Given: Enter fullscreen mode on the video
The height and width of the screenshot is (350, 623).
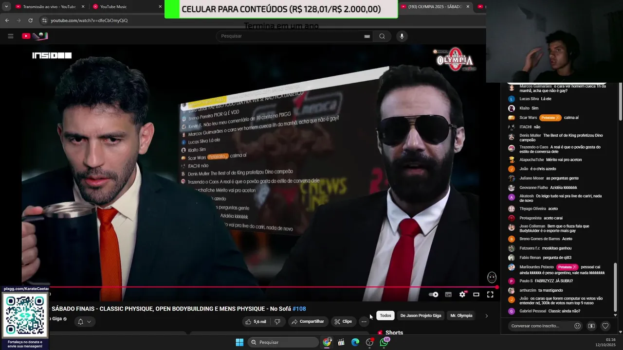Looking at the screenshot, I should pos(490,294).
